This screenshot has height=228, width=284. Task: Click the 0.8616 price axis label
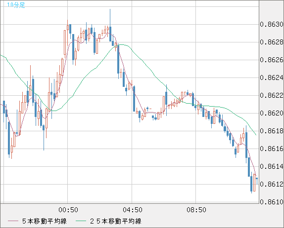tap(272, 149)
